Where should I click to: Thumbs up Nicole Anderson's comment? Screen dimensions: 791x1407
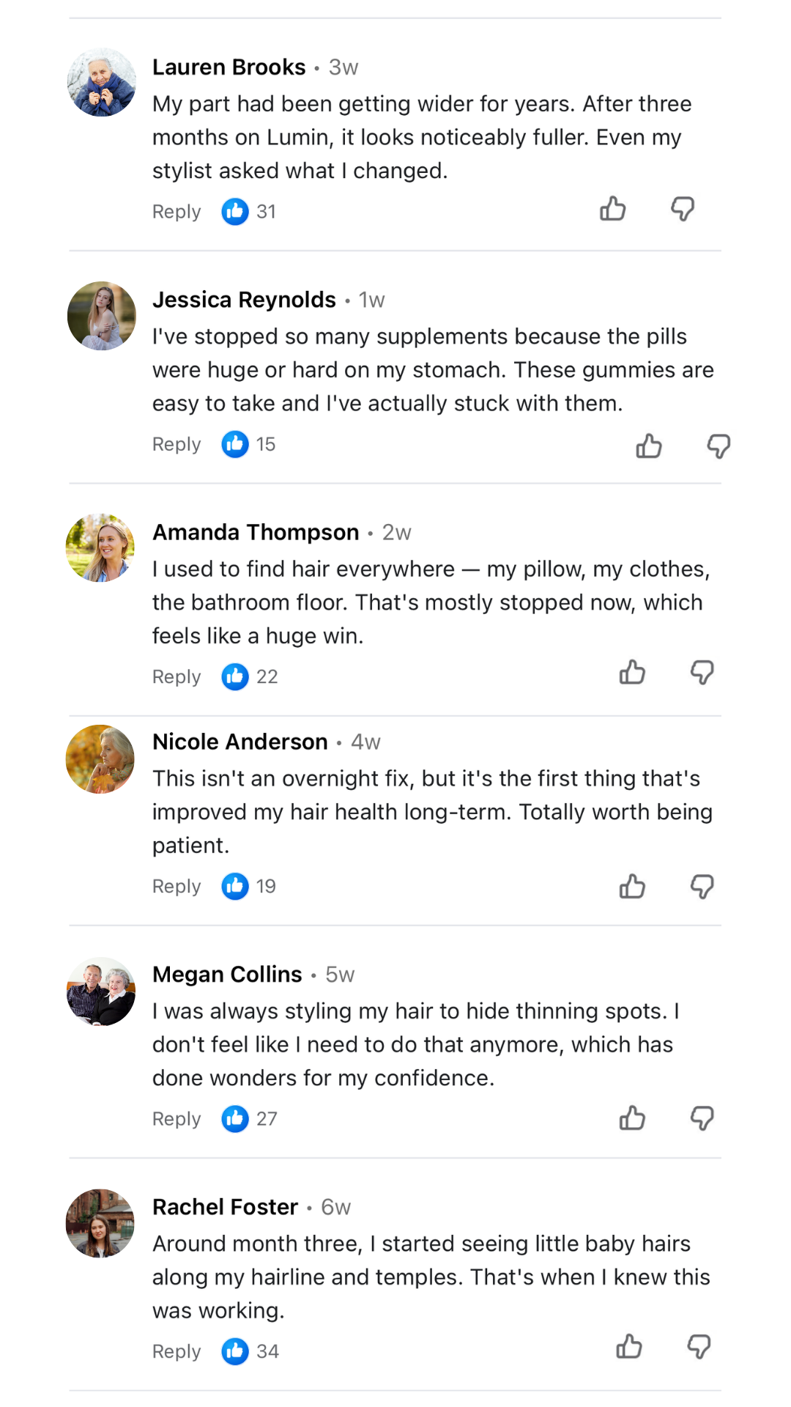pos(632,887)
